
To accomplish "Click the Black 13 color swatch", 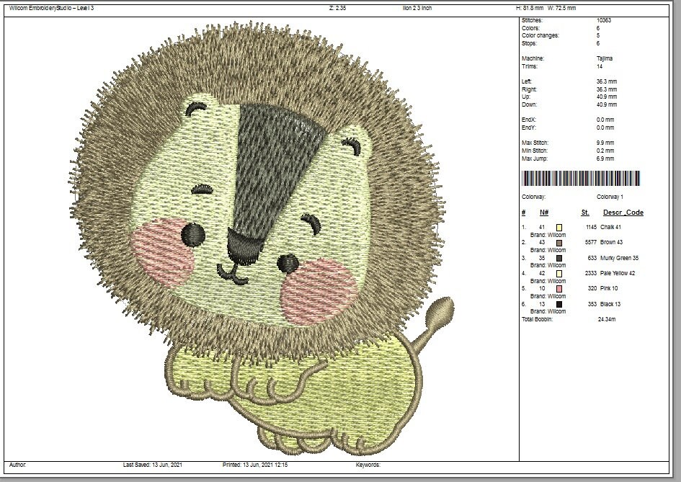I will click(x=559, y=304).
